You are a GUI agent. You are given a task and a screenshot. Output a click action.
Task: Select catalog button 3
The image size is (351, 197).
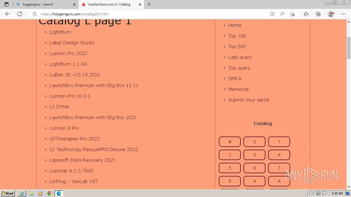click(254, 155)
